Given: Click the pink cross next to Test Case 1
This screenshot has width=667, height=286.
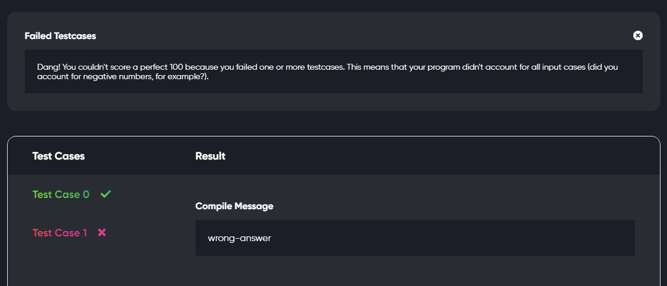Looking at the screenshot, I should 102,232.
